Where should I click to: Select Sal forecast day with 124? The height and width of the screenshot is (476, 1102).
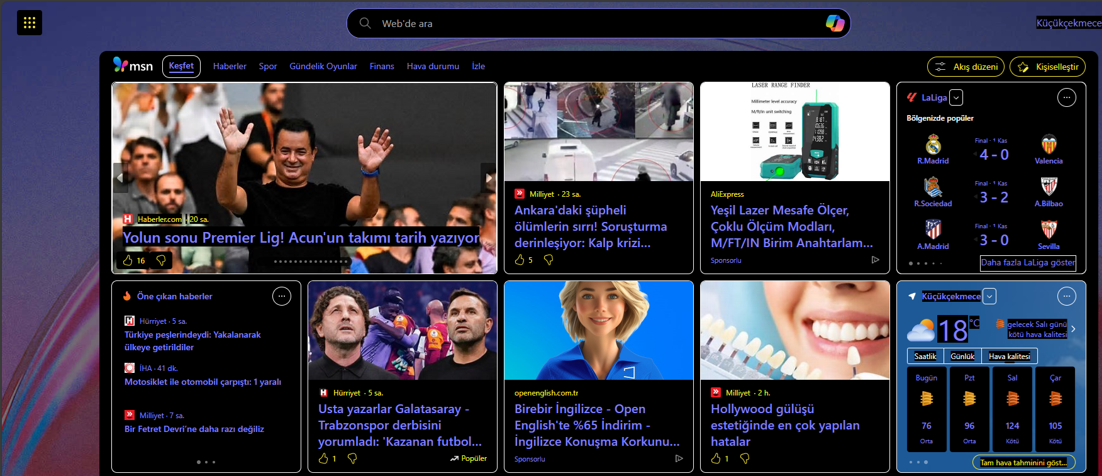tap(1012, 409)
